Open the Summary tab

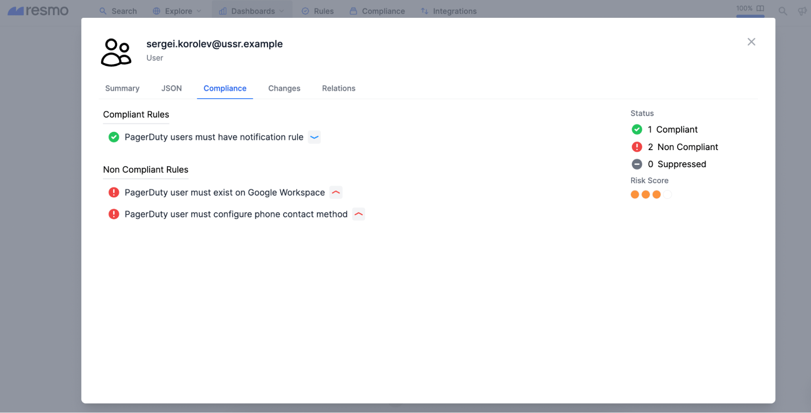click(122, 88)
